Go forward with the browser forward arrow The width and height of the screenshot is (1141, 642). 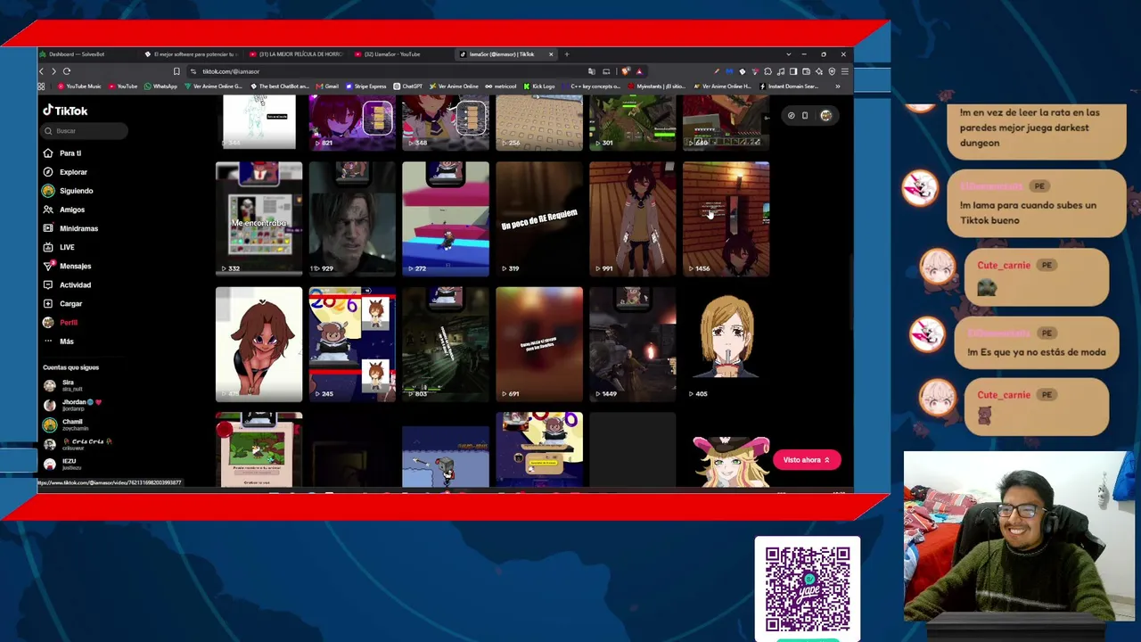pos(53,71)
